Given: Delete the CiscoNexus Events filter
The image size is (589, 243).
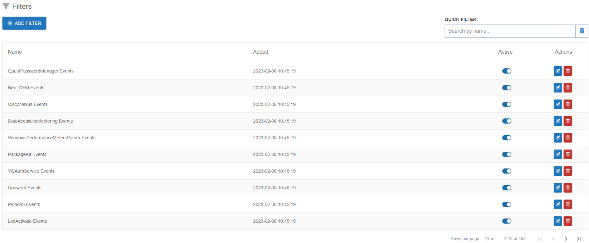Looking at the screenshot, I should [x=568, y=104].
